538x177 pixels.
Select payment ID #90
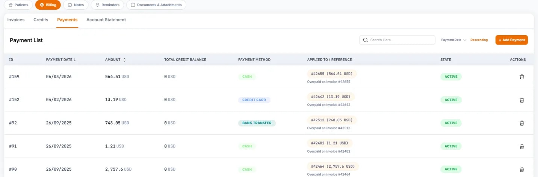tap(13, 170)
